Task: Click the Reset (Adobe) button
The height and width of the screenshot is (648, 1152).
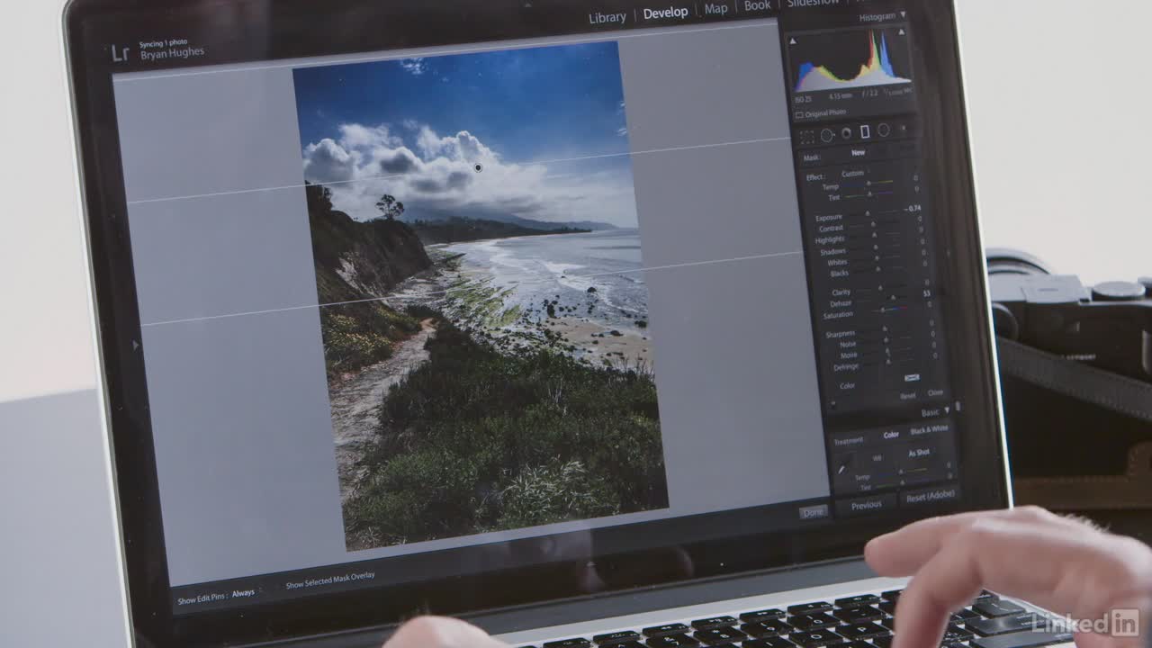Action: [931, 497]
